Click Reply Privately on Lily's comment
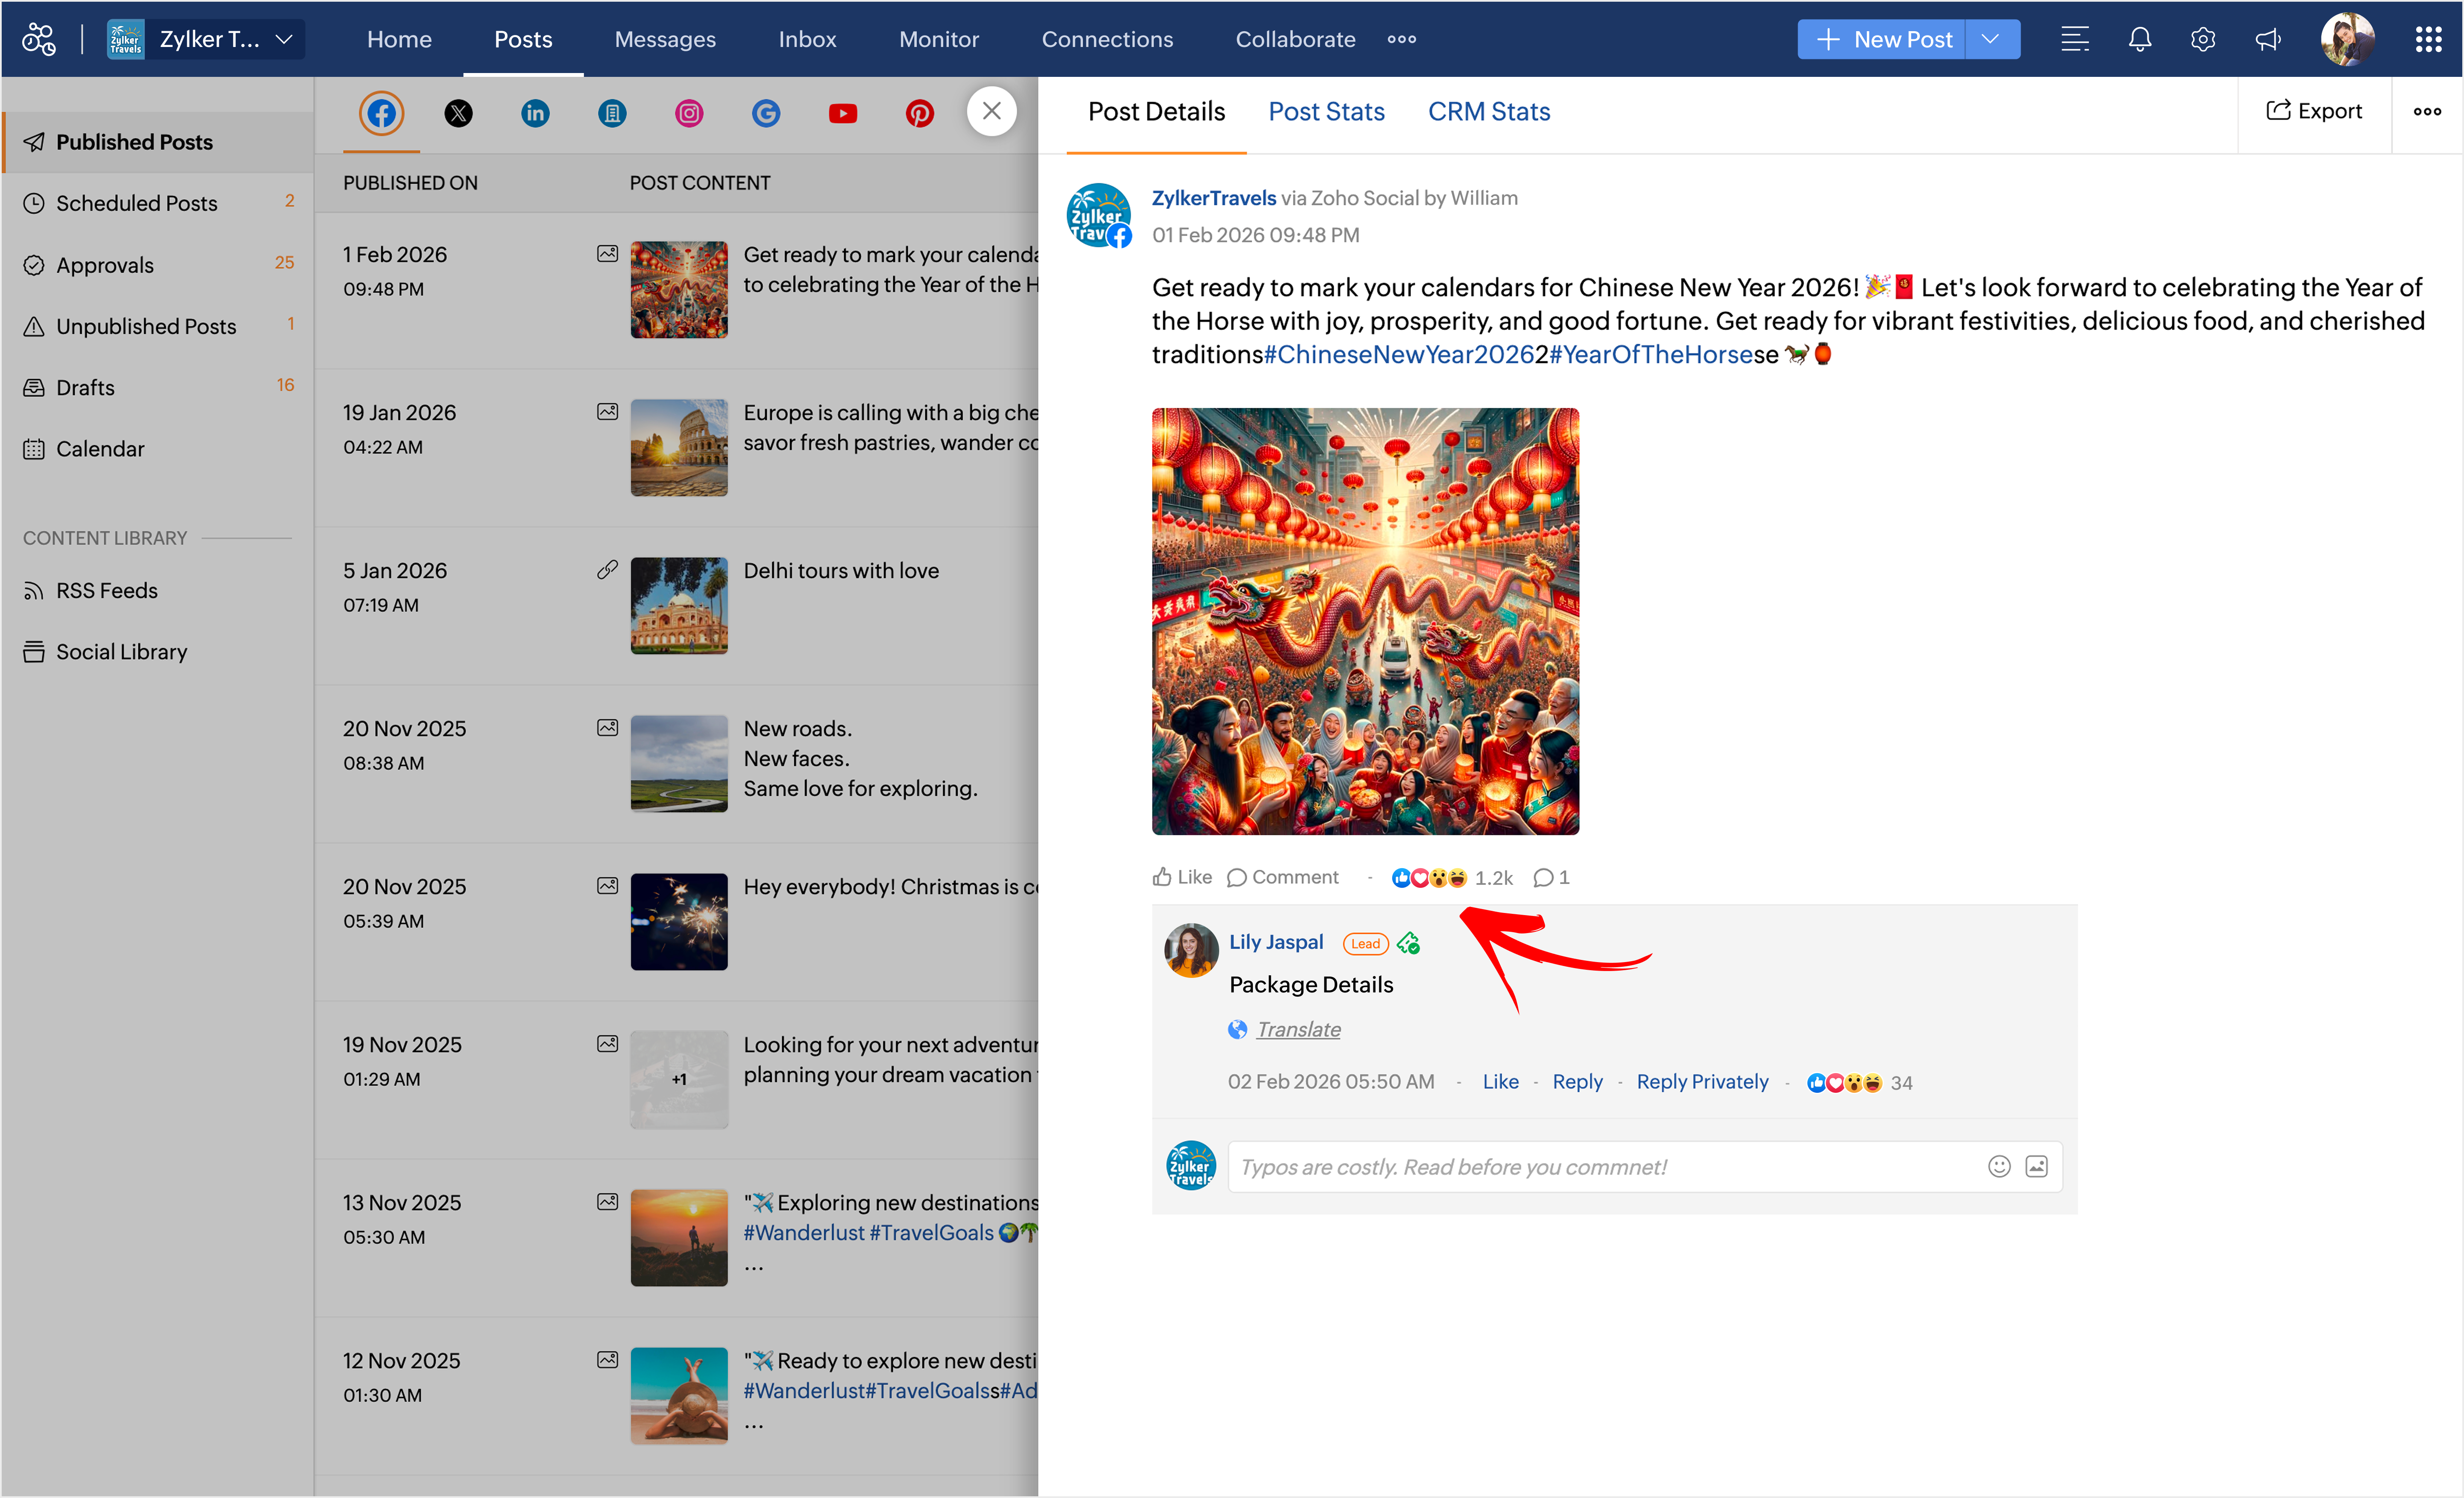This screenshot has width=2464, height=1498. [x=1702, y=1081]
